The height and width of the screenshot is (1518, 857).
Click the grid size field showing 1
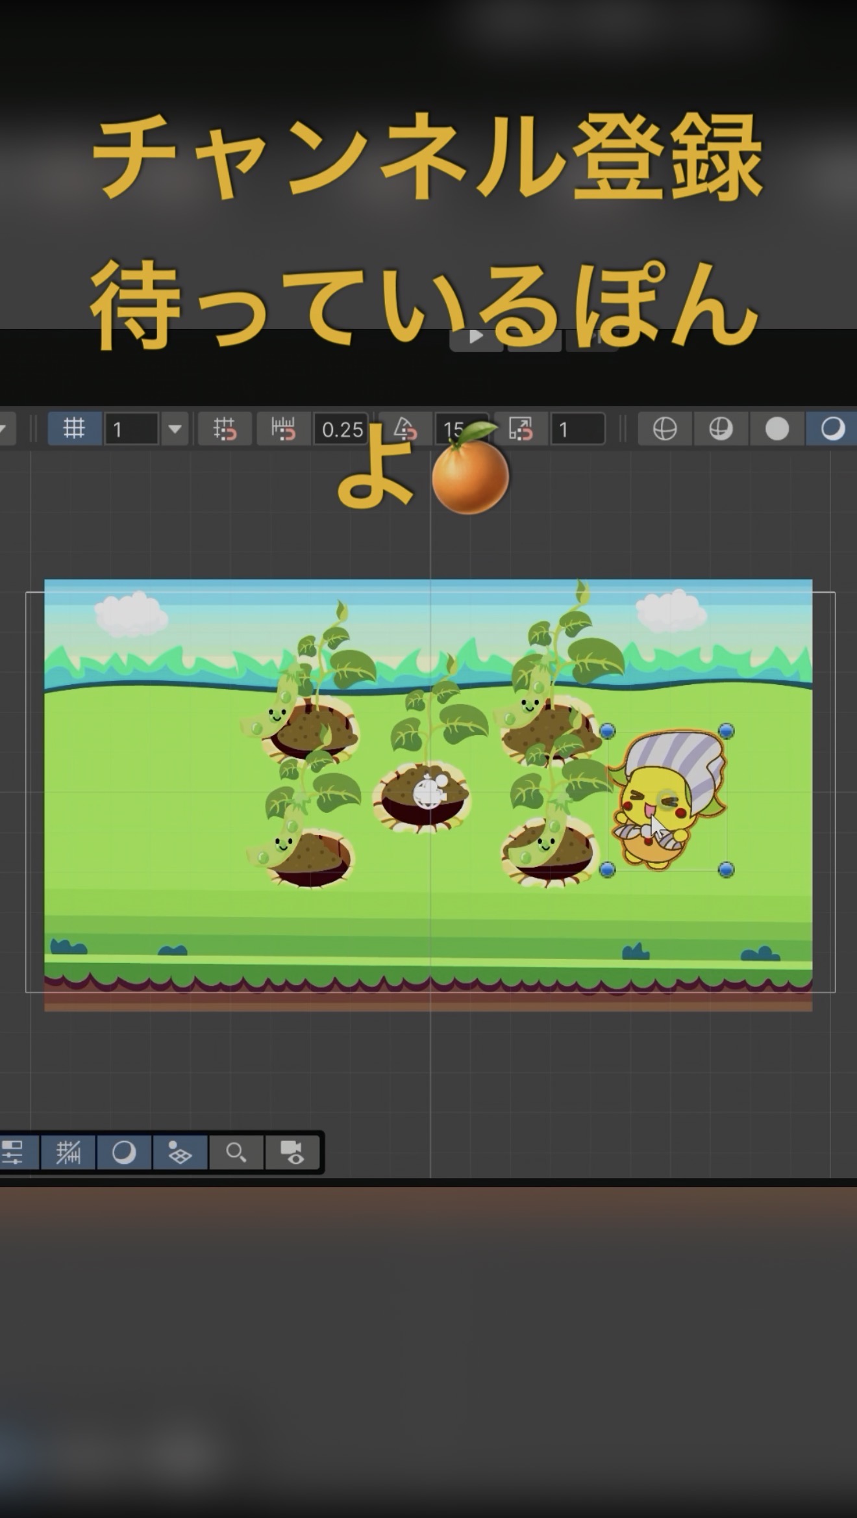coord(132,429)
